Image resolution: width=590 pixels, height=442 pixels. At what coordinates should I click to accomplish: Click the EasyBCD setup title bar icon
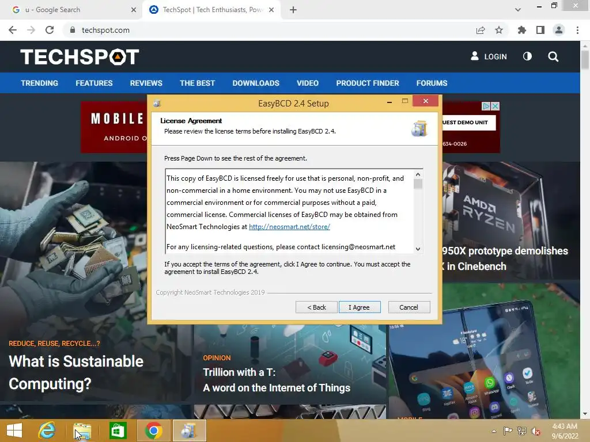tap(157, 104)
